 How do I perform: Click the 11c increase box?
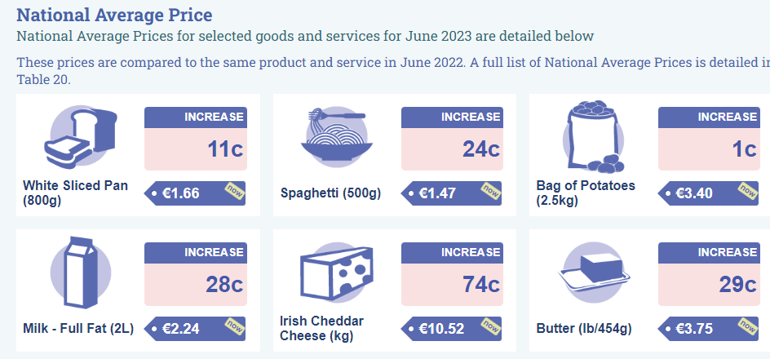(x=196, y=139)
